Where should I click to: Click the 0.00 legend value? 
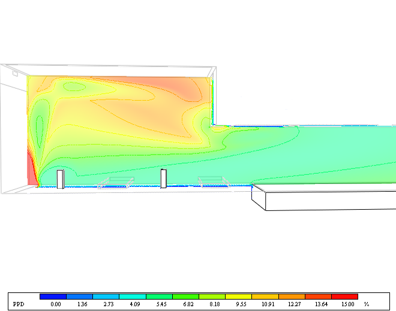pos(56,304)
